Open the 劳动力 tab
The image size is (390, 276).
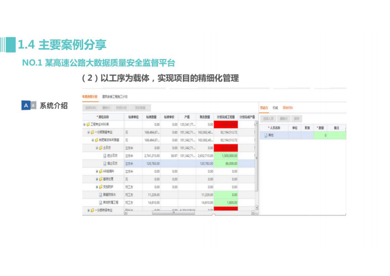(x=264, y=108)
